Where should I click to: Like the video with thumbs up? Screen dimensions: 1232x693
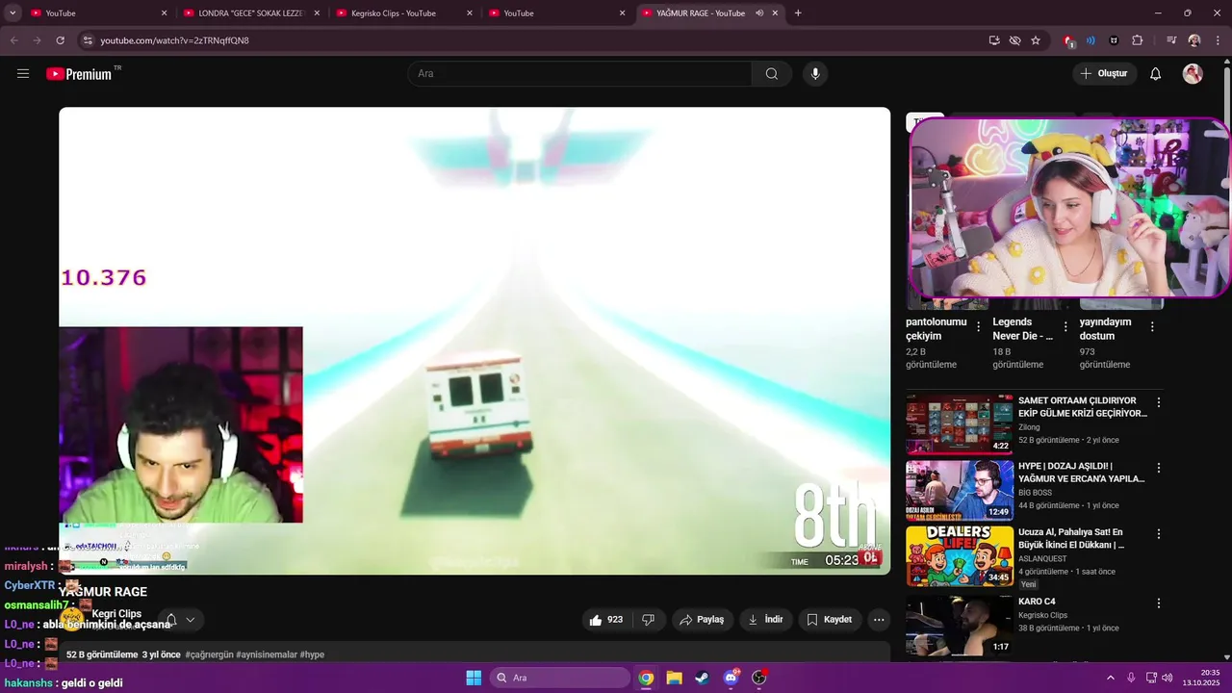pos(606,620)
